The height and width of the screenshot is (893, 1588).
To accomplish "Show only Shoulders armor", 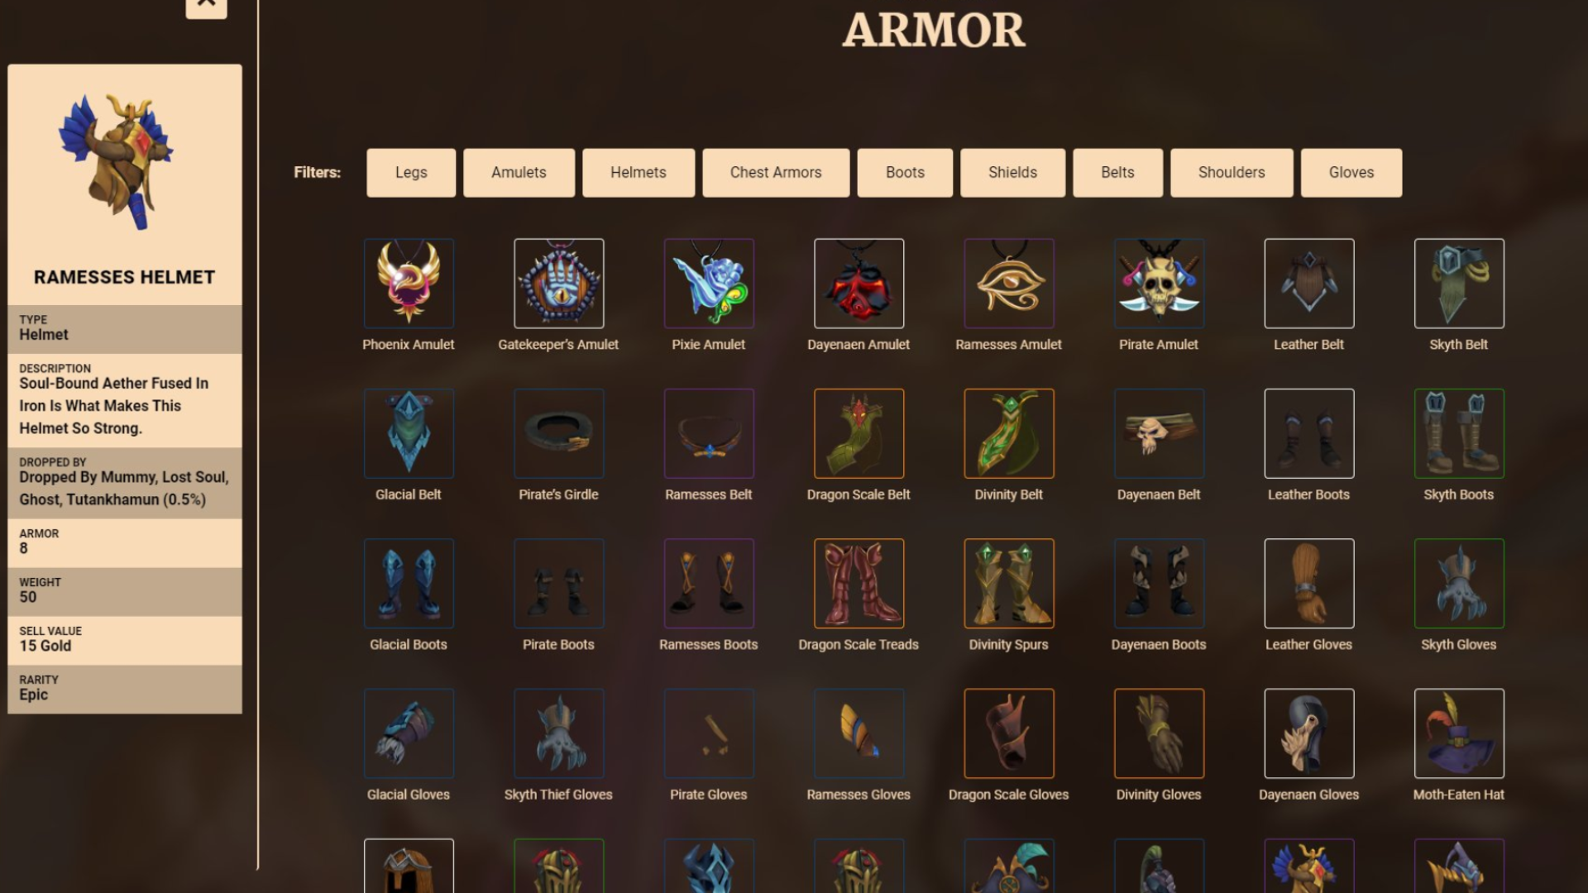I will point(1232,173).
